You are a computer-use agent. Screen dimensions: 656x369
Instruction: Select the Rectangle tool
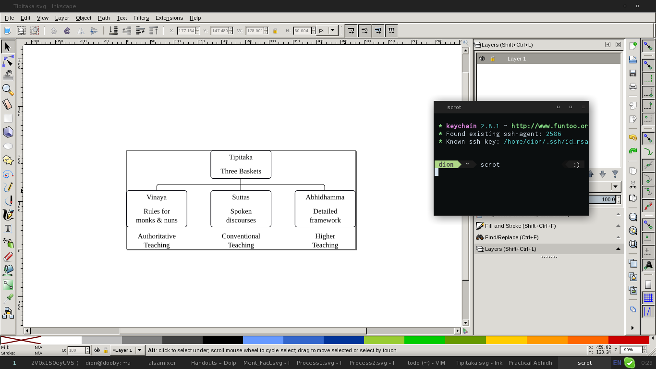(x=8, y=118)
